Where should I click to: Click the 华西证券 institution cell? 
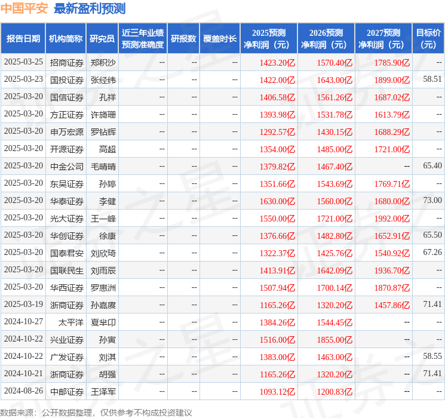click(67, 288)
